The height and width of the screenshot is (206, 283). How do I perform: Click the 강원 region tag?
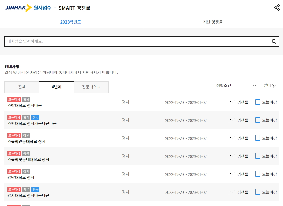click(x=26, y=135)
